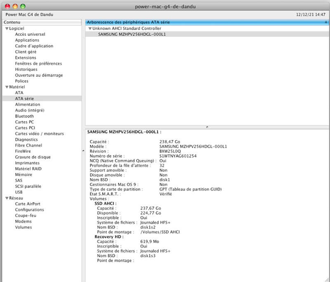Screen dimensions: 330x282
Task: Open the ATA hardware category
Action: tap(19, 93)
